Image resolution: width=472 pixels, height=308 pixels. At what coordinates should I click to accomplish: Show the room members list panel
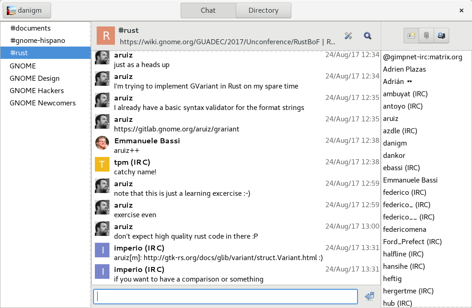(x=411, y=36)
